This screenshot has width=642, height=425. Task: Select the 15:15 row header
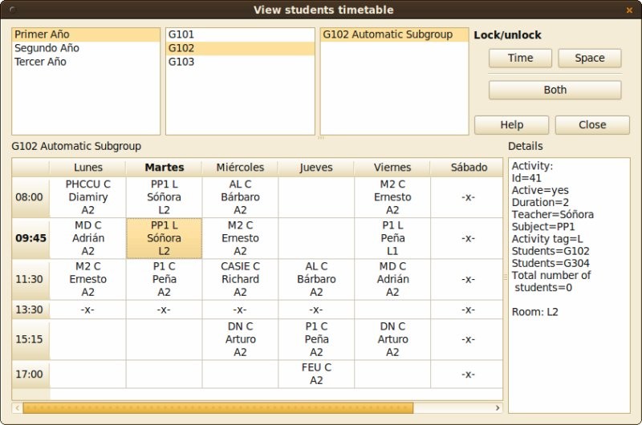click(x=30, y=339)
